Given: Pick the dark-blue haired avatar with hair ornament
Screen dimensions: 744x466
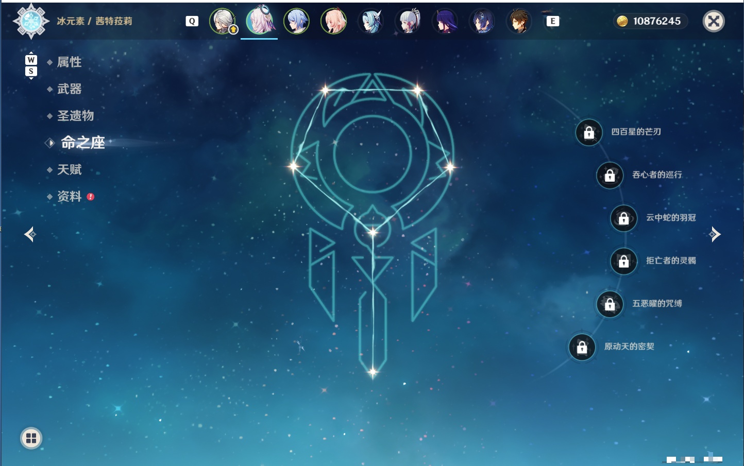Looking at the screenshot, I should tap(482, 22).
